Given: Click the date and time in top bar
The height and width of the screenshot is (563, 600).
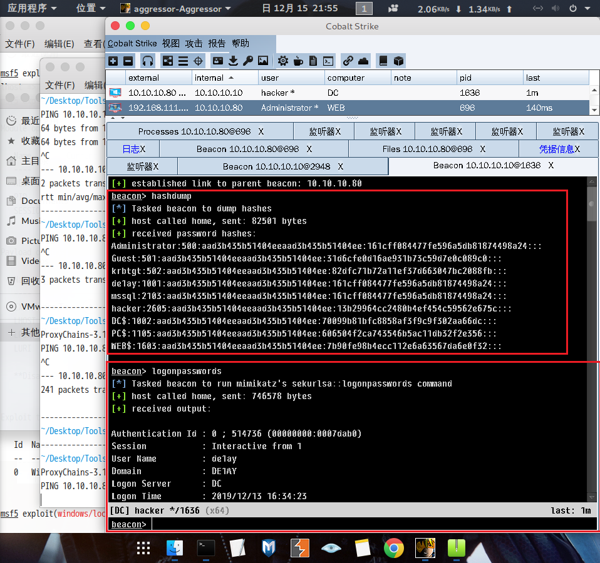Looking at the screenshot, I should (x=299, y=8).
